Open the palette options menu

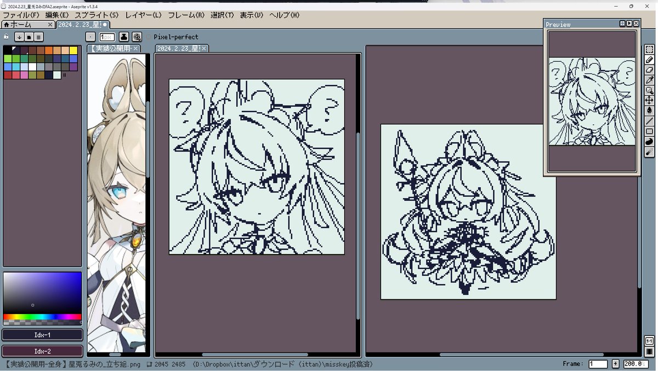[x=37, y=37]
